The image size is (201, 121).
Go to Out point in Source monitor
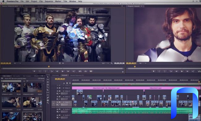pos(74,71)
